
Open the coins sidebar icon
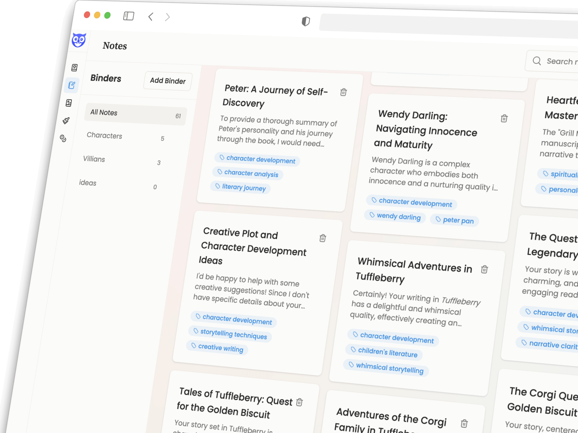click(63, 138)
